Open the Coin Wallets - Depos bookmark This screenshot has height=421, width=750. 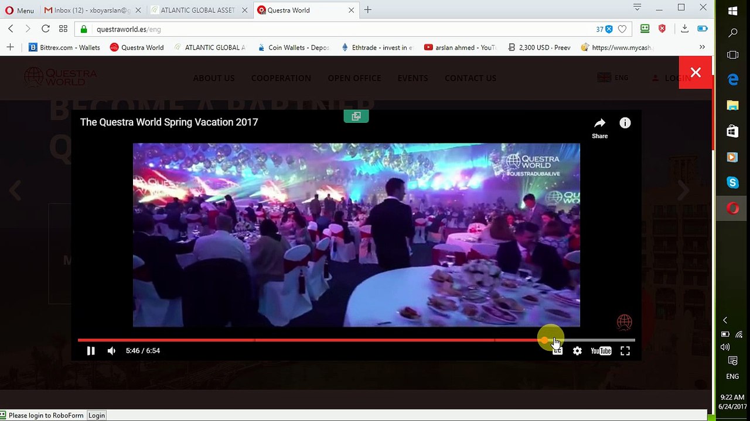294,47
